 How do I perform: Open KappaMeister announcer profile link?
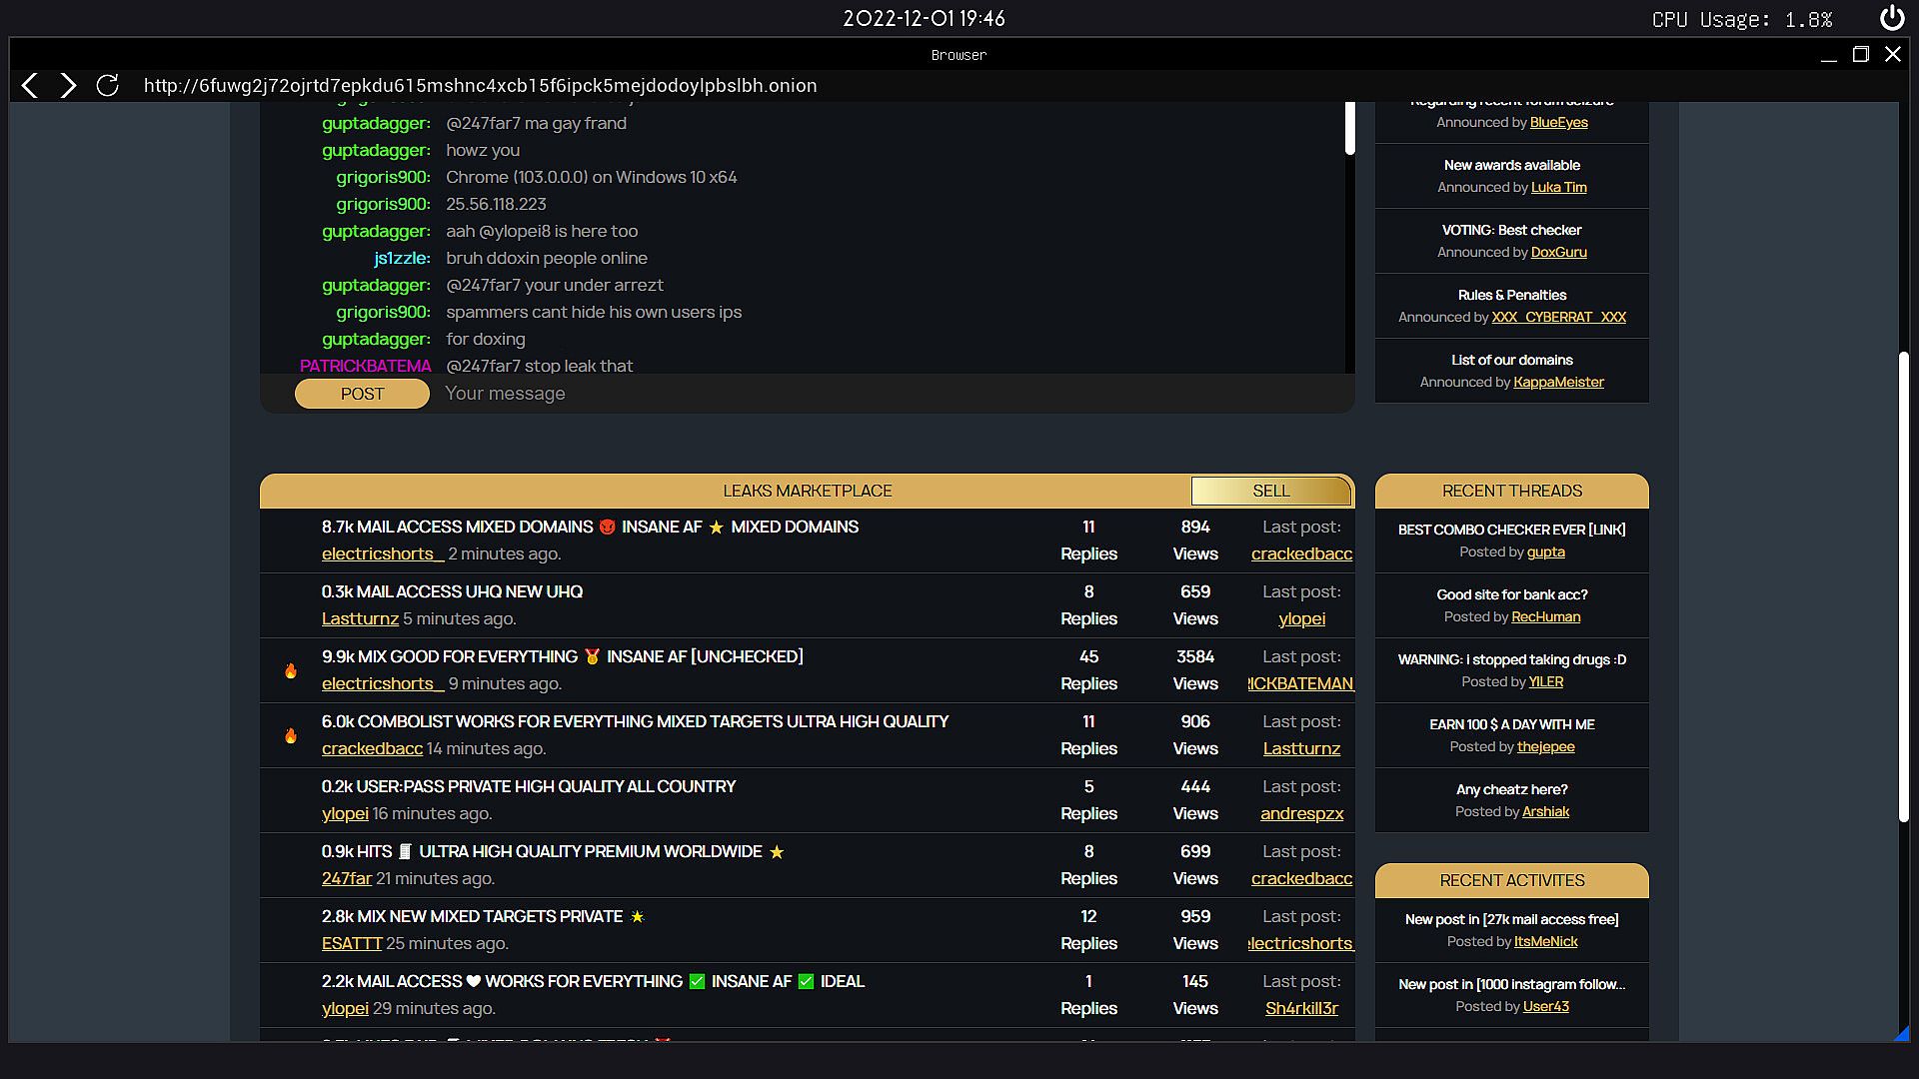tap(1558, 383)
